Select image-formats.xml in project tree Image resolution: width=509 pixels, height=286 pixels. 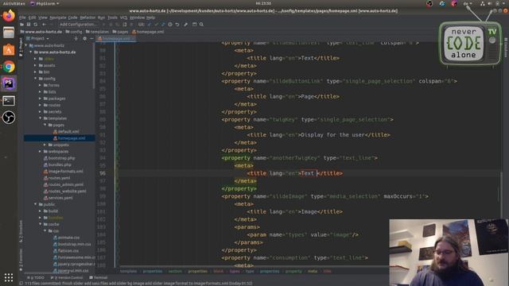[63, 172]
